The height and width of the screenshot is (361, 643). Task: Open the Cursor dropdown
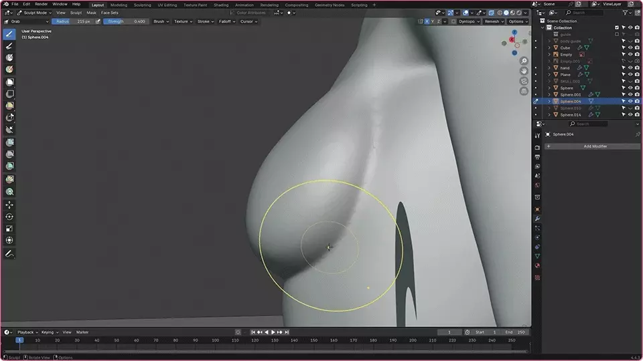click(248, 21)
